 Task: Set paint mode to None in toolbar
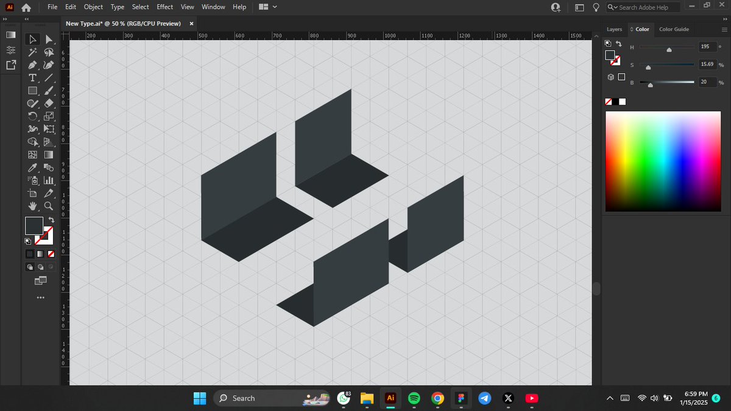(51, 253)
